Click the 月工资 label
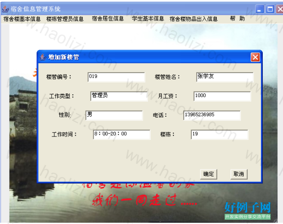This screenshot has height=224, width=283. coord(167,96)
